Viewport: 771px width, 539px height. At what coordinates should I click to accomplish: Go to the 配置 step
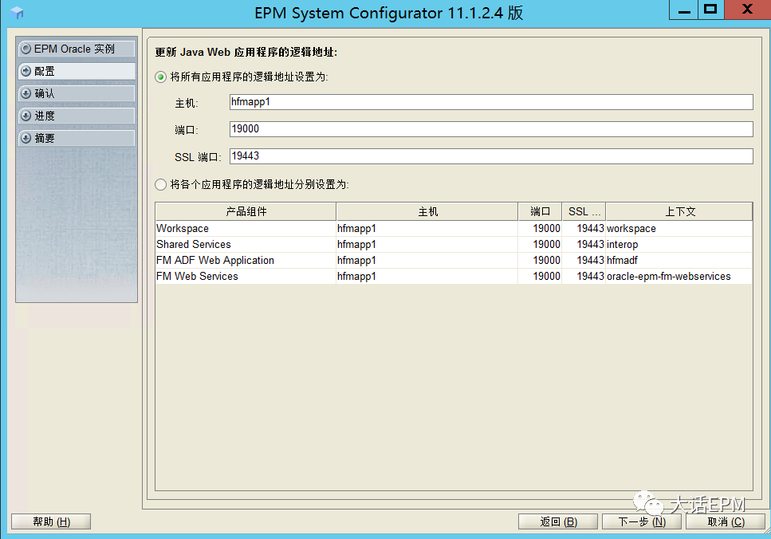point(77,71)
